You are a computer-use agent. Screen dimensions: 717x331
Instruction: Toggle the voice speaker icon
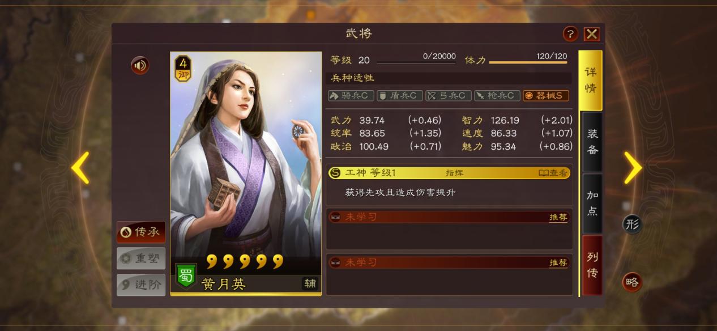coord(140,65)
